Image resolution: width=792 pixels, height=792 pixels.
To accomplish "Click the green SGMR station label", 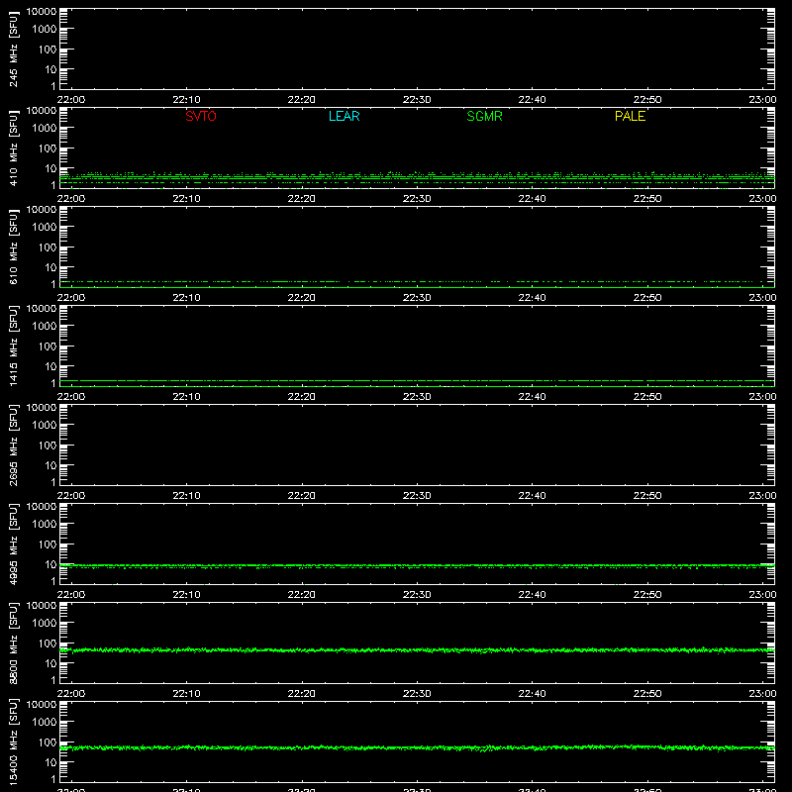I will [484, 116].
